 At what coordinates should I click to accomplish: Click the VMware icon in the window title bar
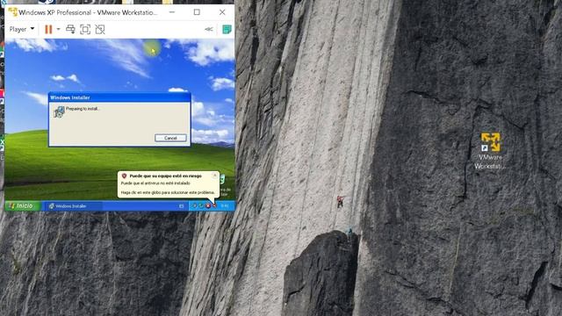[13, 11]
